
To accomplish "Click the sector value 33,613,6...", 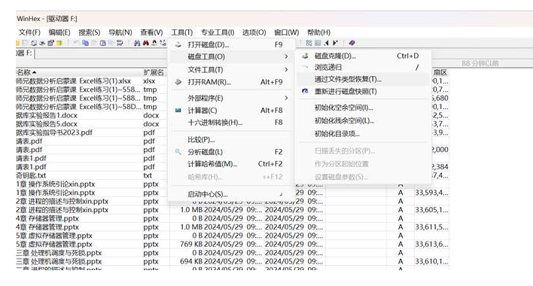I will (431, 244).
